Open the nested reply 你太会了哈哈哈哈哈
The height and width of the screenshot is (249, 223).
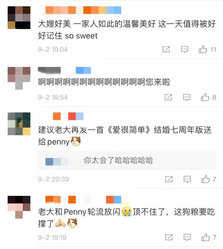[118, 160]
